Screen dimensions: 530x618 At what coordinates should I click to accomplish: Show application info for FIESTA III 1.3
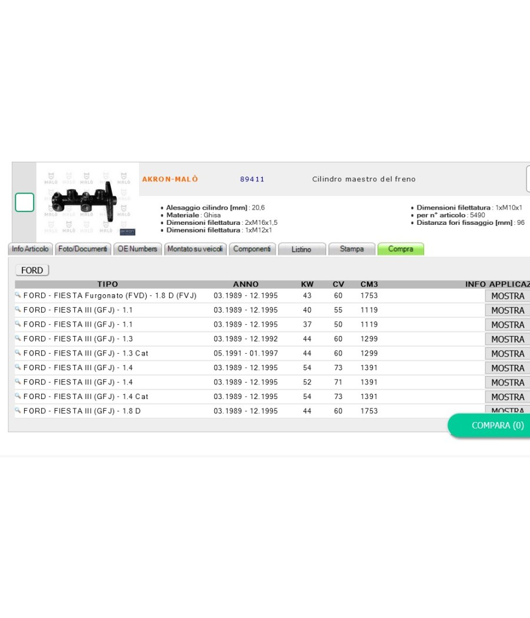[508, 340]
